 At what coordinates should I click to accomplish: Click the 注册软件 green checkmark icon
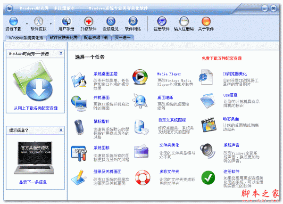[x=208, y=178]
